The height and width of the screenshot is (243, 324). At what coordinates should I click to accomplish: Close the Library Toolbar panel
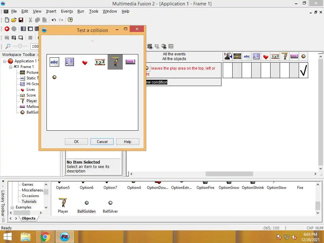point(3,181)
